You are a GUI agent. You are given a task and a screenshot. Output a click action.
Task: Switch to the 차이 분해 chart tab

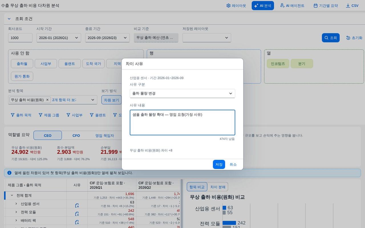point(218,187)
